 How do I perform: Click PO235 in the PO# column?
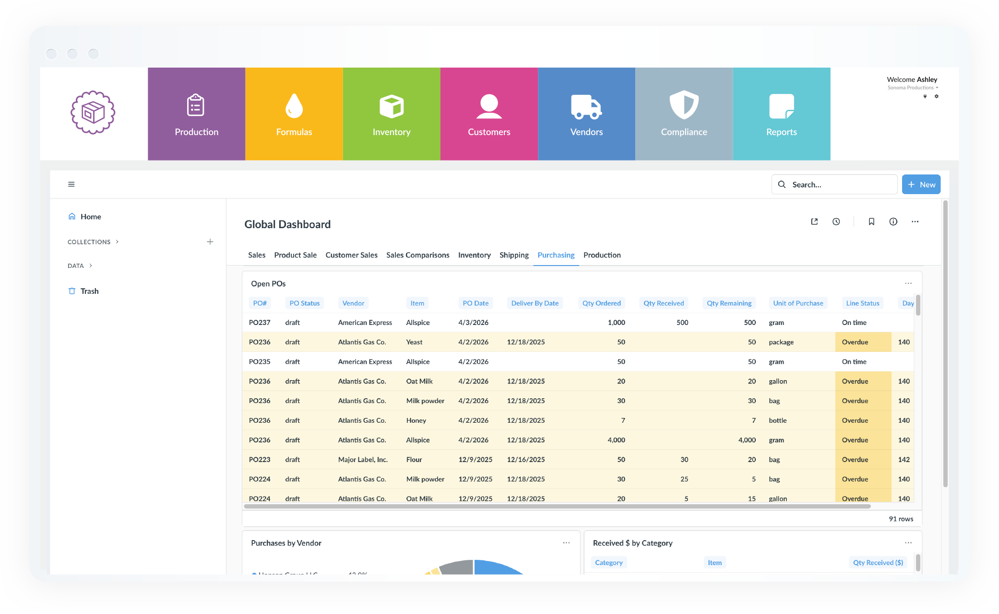coord(260,362)
